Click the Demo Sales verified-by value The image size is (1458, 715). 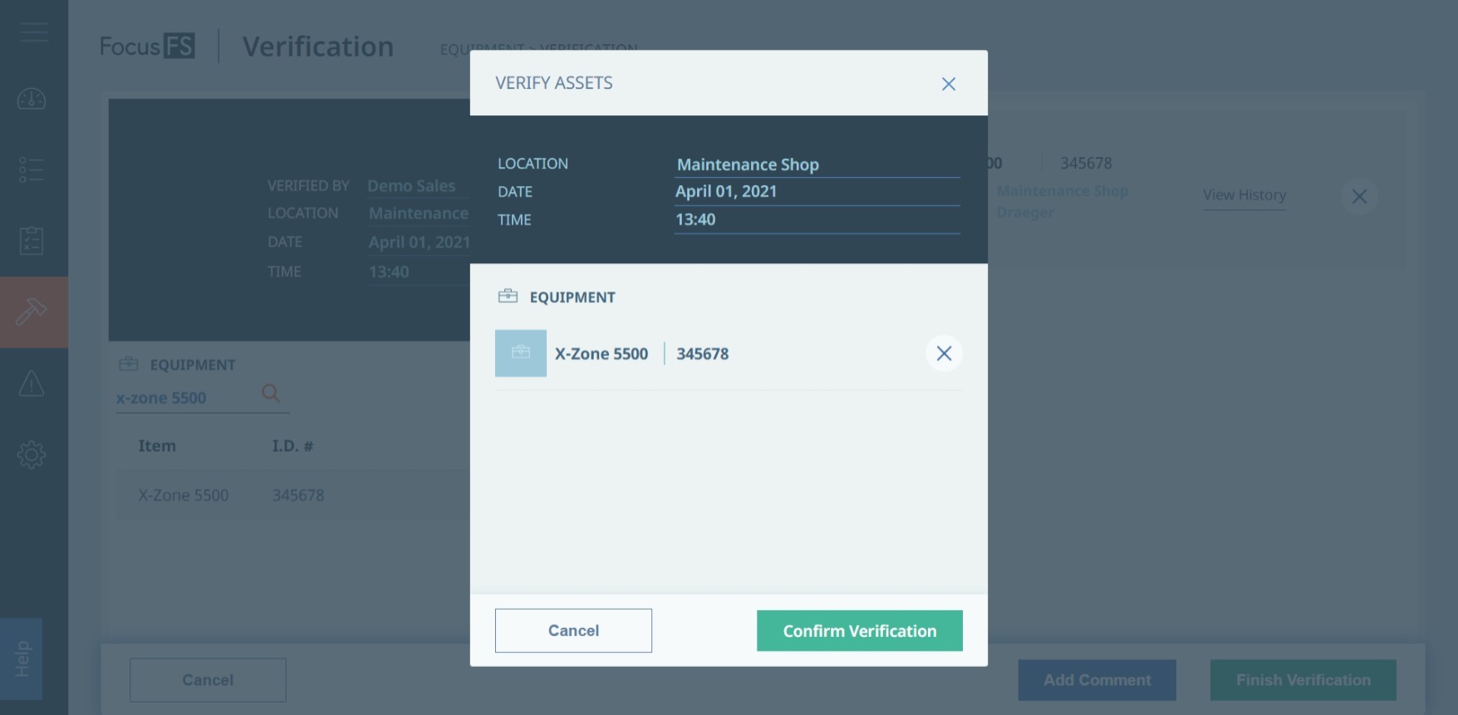(x=412, y=186)
